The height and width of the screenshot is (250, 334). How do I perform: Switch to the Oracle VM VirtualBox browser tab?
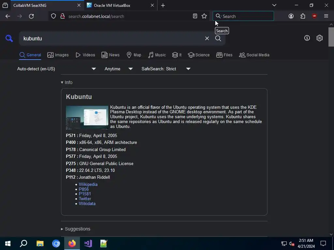coord(121,5)
